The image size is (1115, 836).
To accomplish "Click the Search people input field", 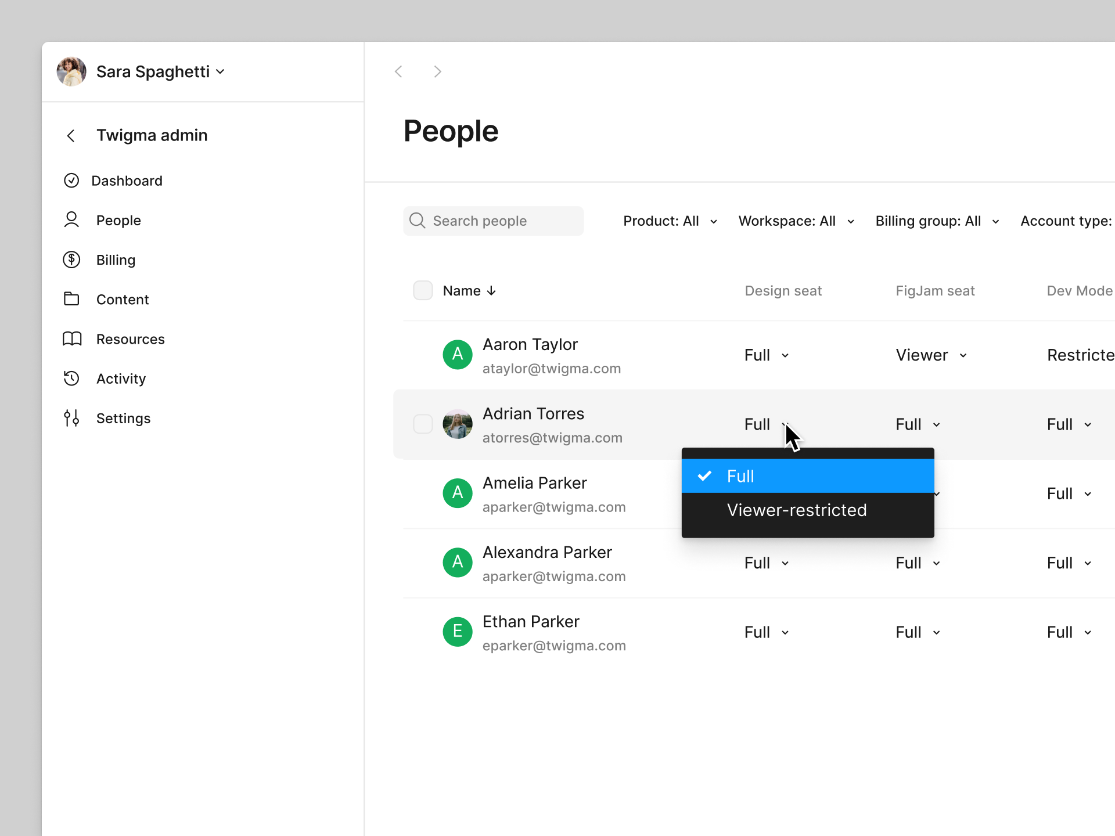I will (x=494, y=221).
